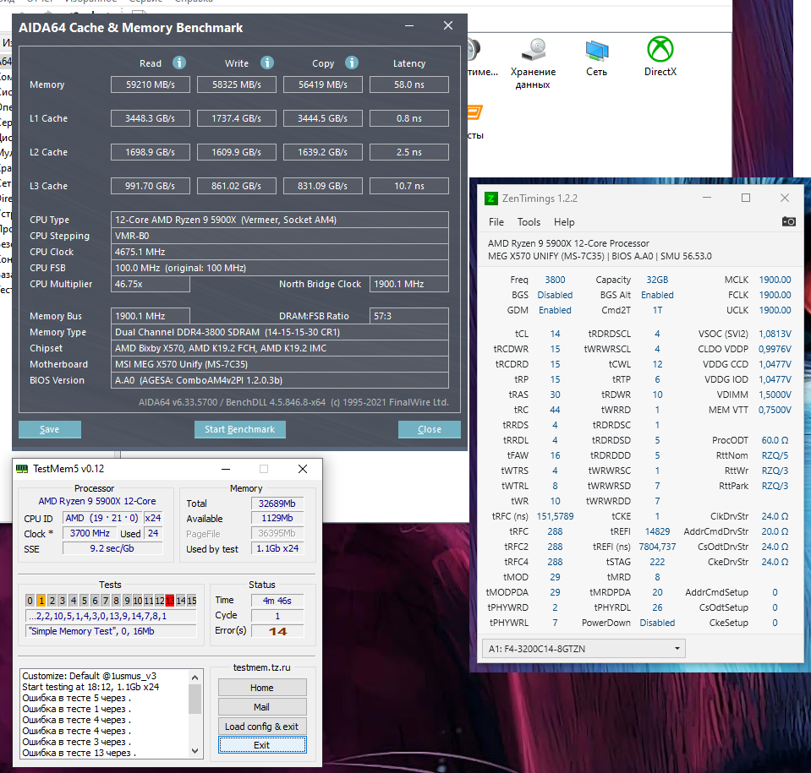Maximize the ZenTimings window
Viewport: 811px width, 773px height.
point(746,198)
